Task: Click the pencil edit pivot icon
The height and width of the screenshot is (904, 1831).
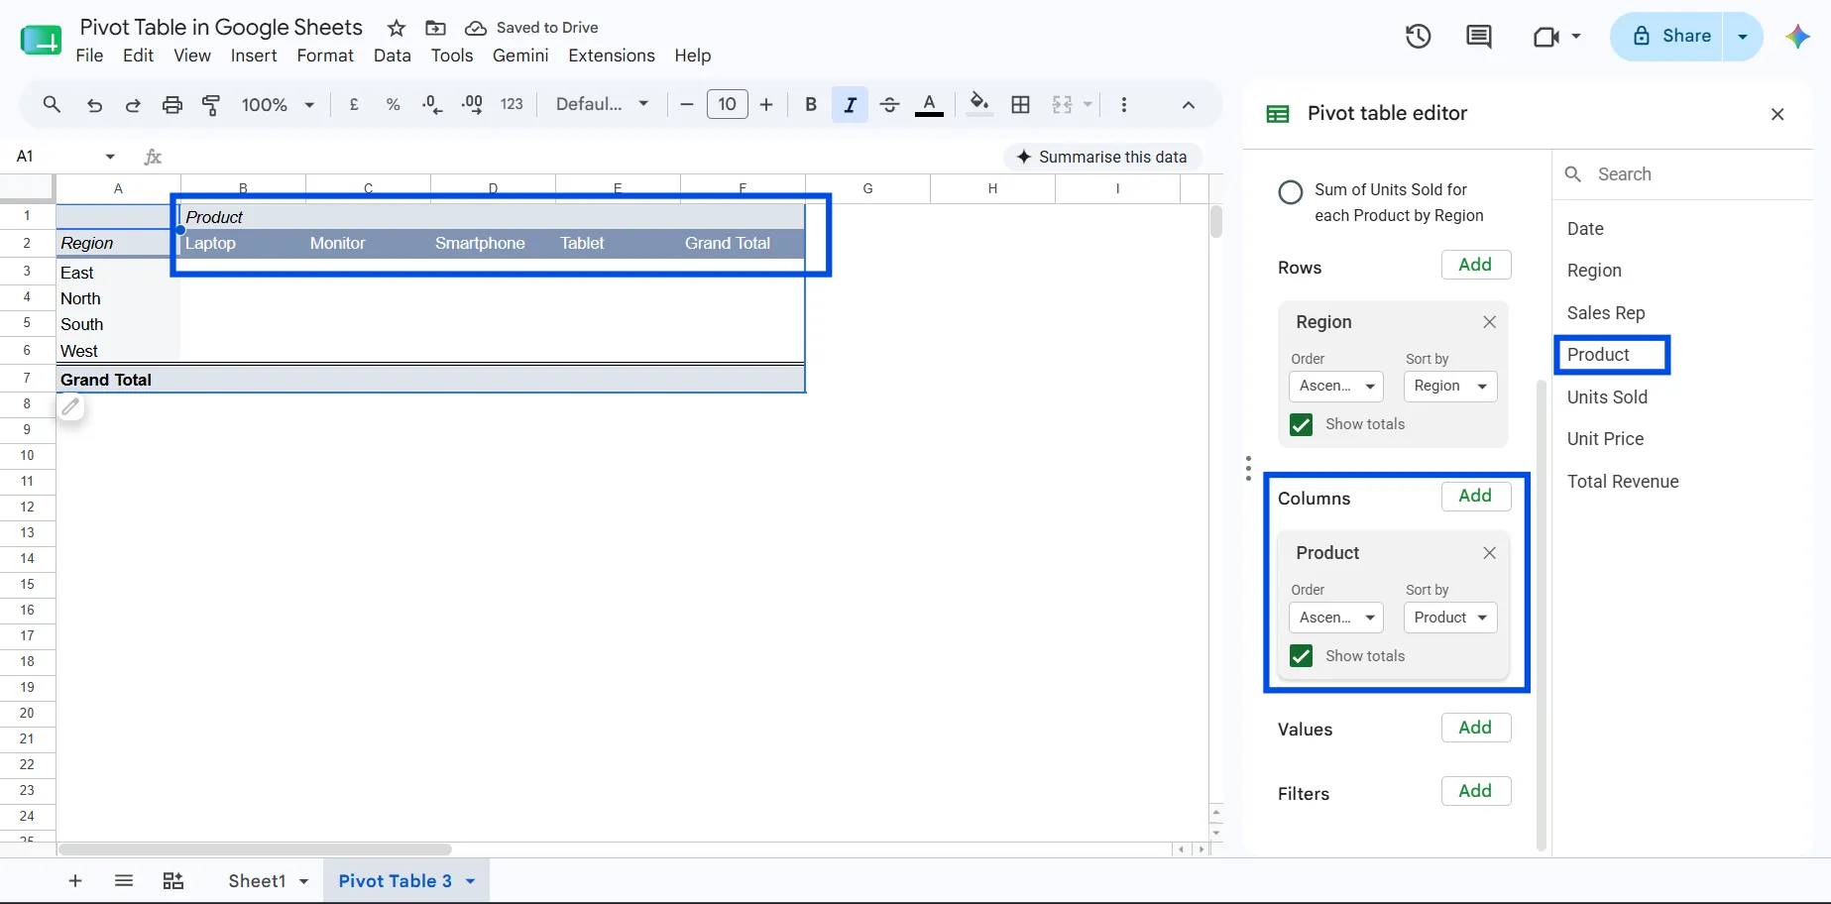Action: tap(70, 406)
